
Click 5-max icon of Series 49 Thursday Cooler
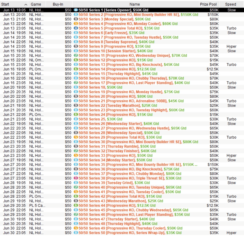tap(76, 228)
